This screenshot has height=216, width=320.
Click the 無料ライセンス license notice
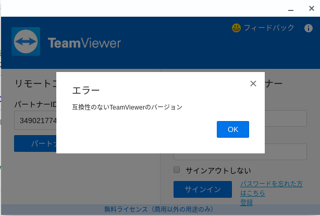click(x=159, y=209)
